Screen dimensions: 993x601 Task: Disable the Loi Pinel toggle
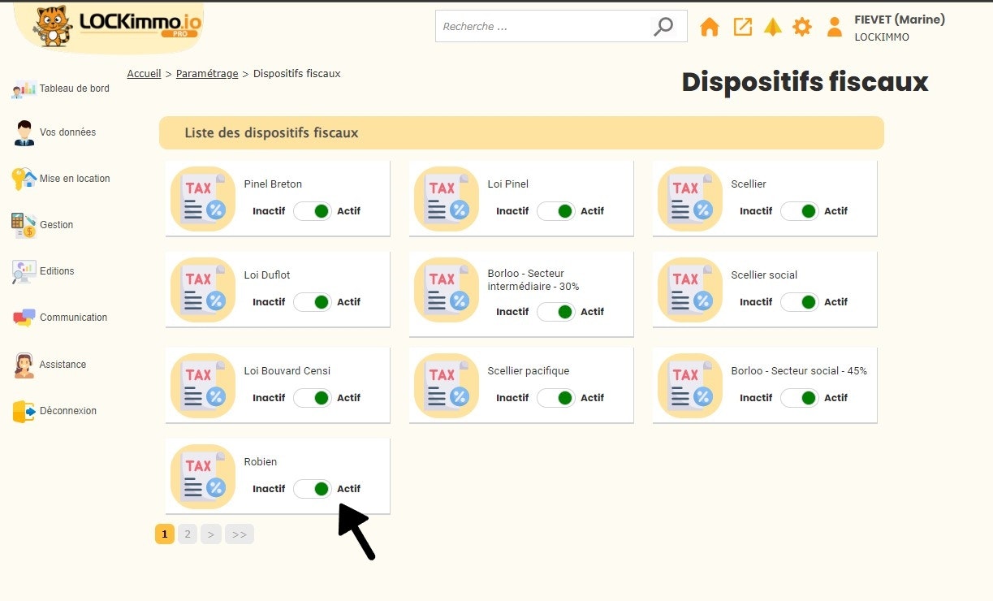(556, 211)
